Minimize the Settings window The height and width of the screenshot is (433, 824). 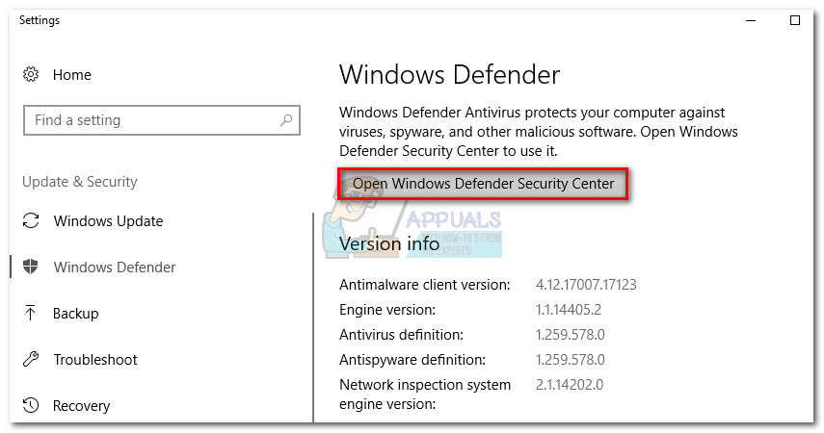pos(749,20)
